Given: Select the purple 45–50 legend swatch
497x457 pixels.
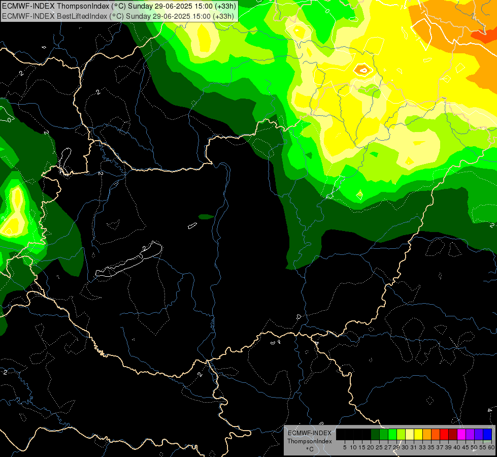Looking at the screenshot, I should tap(471, 434).
